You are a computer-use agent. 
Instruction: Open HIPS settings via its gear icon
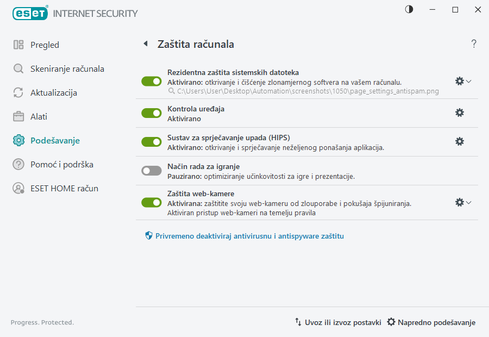(x=460, y=141)
